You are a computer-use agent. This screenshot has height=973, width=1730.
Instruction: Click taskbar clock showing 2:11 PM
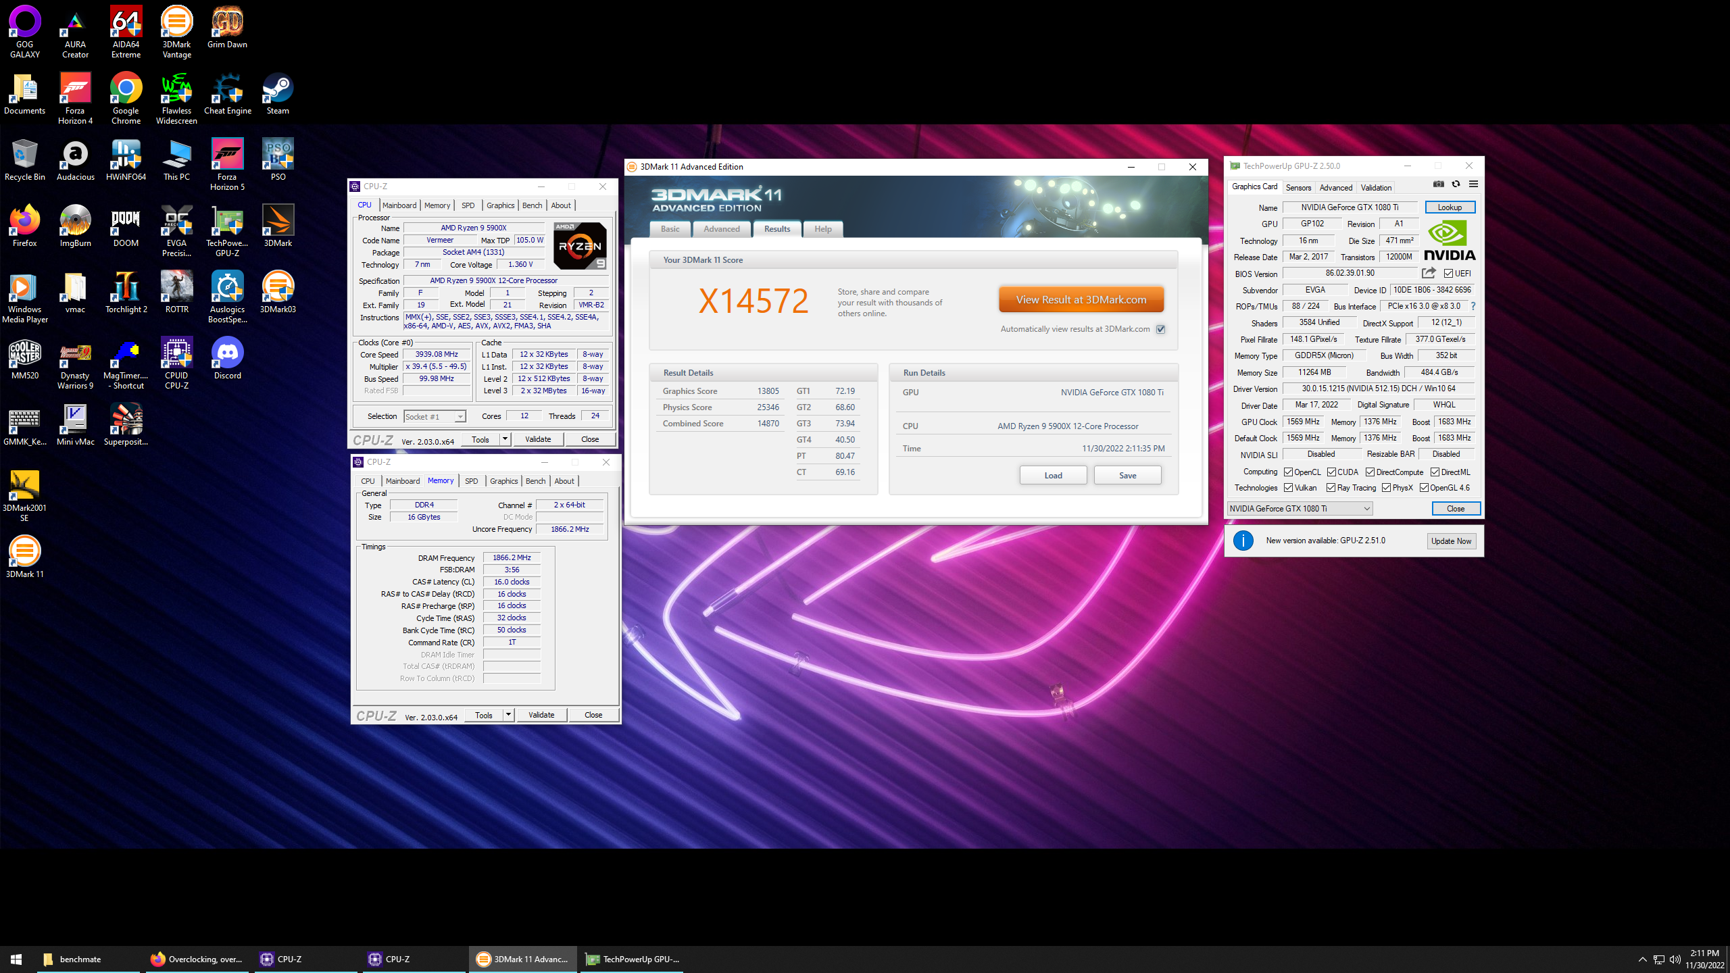pyautogui.click(x=1704, y=959)
